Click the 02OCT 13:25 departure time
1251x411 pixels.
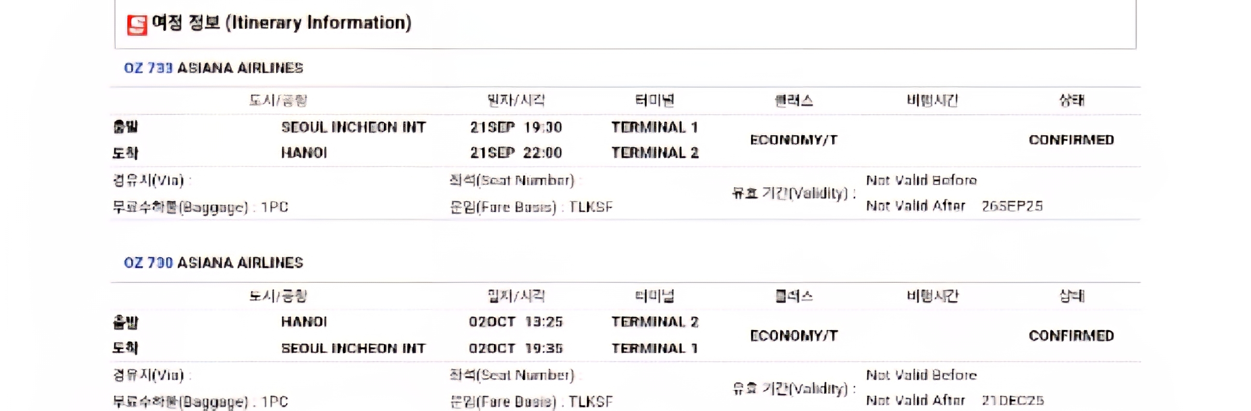[516, 322]
